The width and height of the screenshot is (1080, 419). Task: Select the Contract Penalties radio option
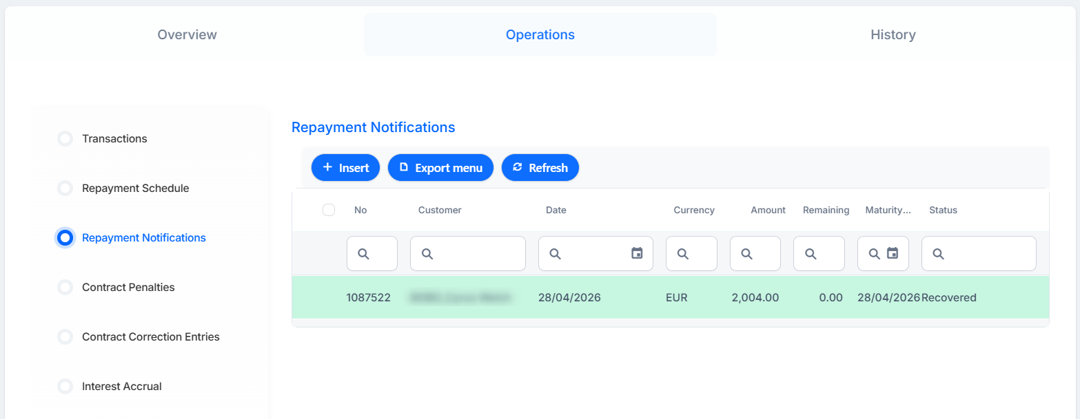(65, 288)
